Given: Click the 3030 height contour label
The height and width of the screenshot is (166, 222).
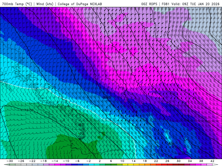Looking at the screenshot, I should (x=171, y=144).
